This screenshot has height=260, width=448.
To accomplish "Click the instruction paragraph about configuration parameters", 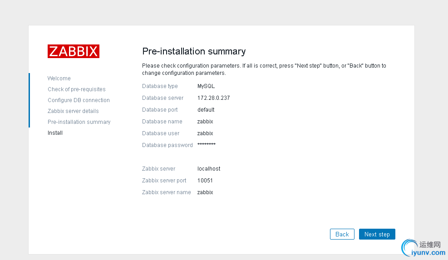I will pyautogui.click(x=264, y=69).
